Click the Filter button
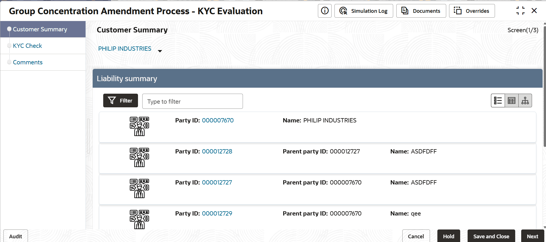The height and width of the screenshot is (242, 546). (x=121, y=101)
